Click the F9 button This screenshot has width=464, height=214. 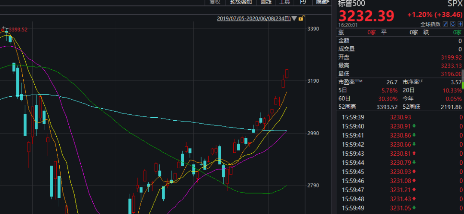click(x=303, y=2)
